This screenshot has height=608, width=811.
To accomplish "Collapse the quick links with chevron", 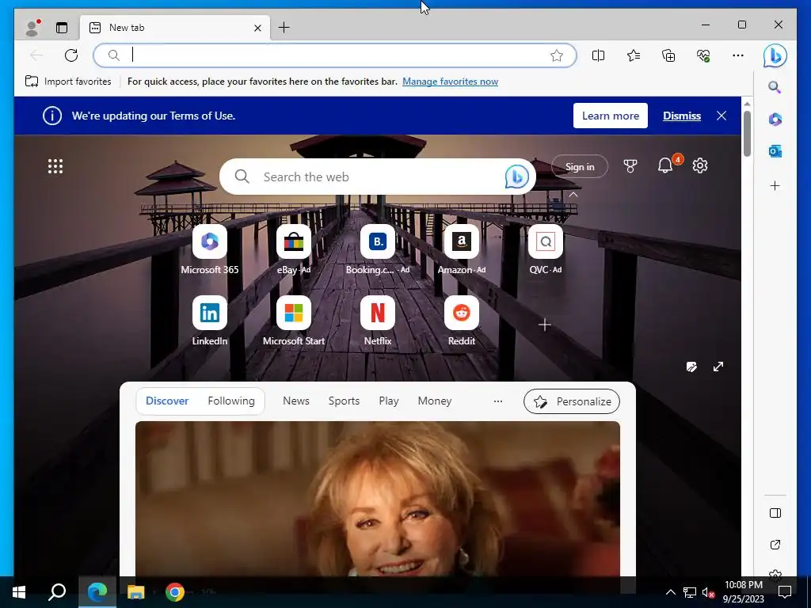I will point(573,195).
